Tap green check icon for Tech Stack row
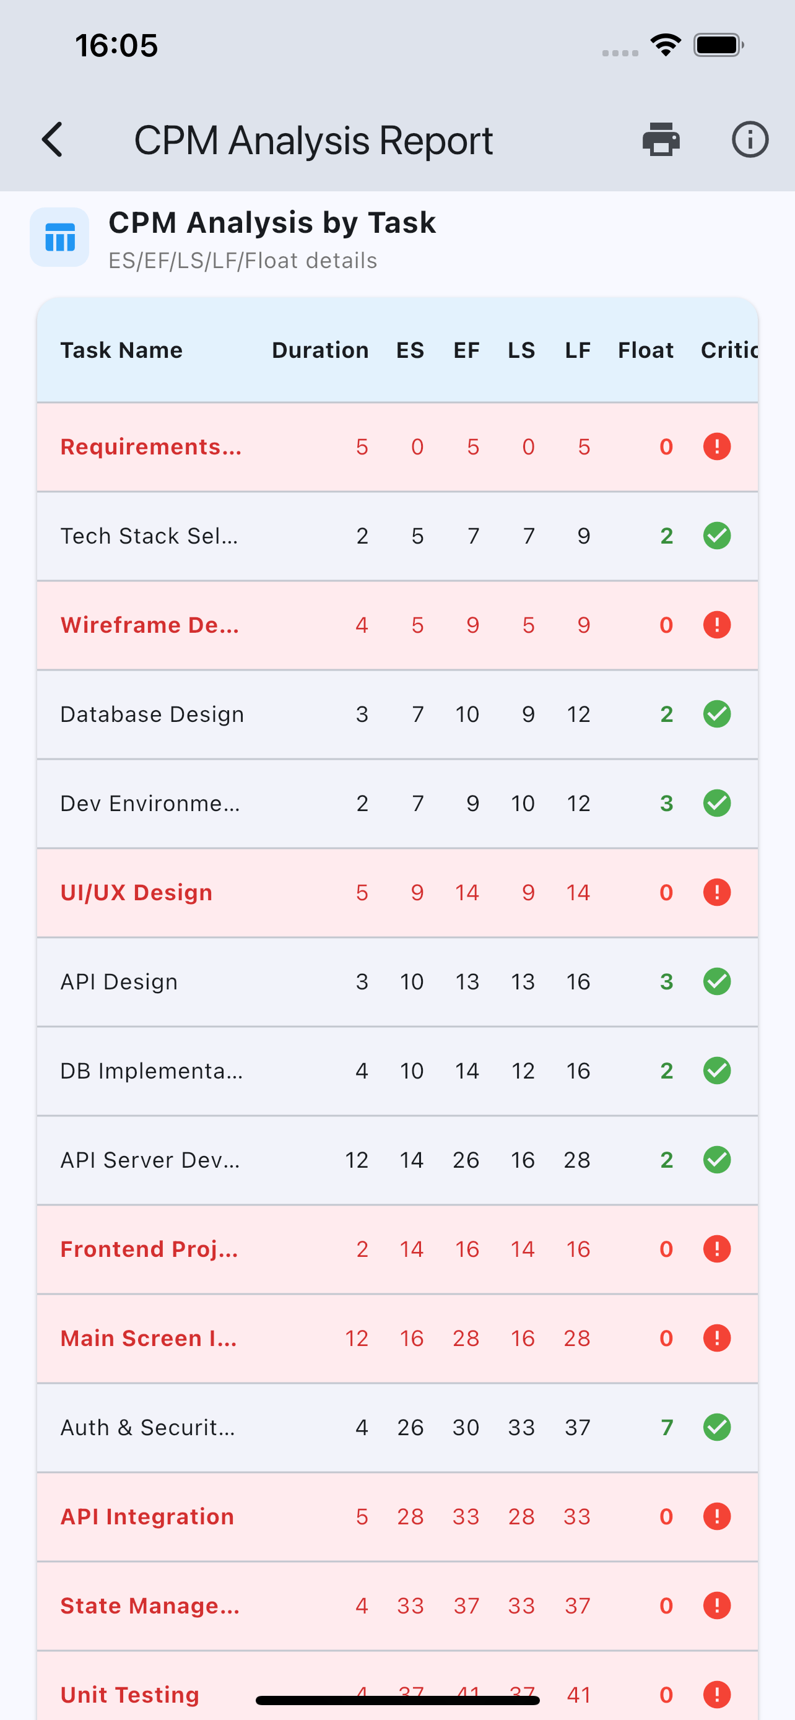 coord(716,536)
